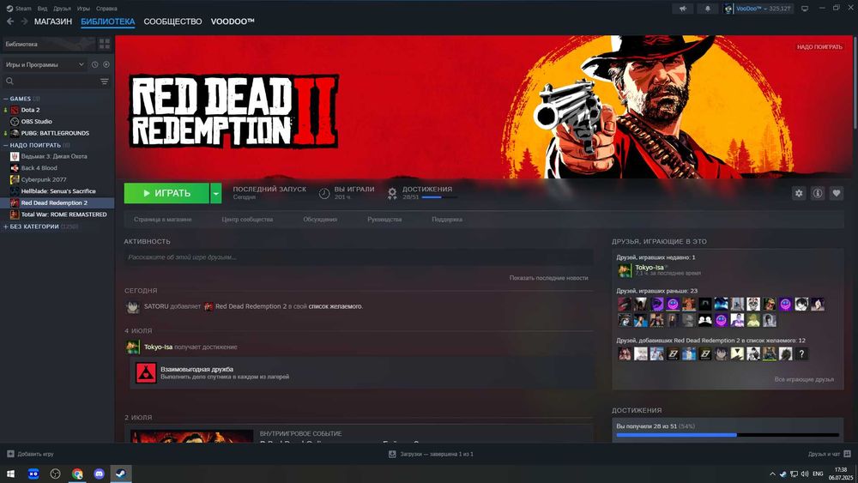
Task: Add game to favorites heart icon
Action: [x=836, y=193]
